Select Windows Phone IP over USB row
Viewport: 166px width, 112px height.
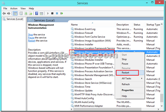pyautogui.click(x=115, y=64)
